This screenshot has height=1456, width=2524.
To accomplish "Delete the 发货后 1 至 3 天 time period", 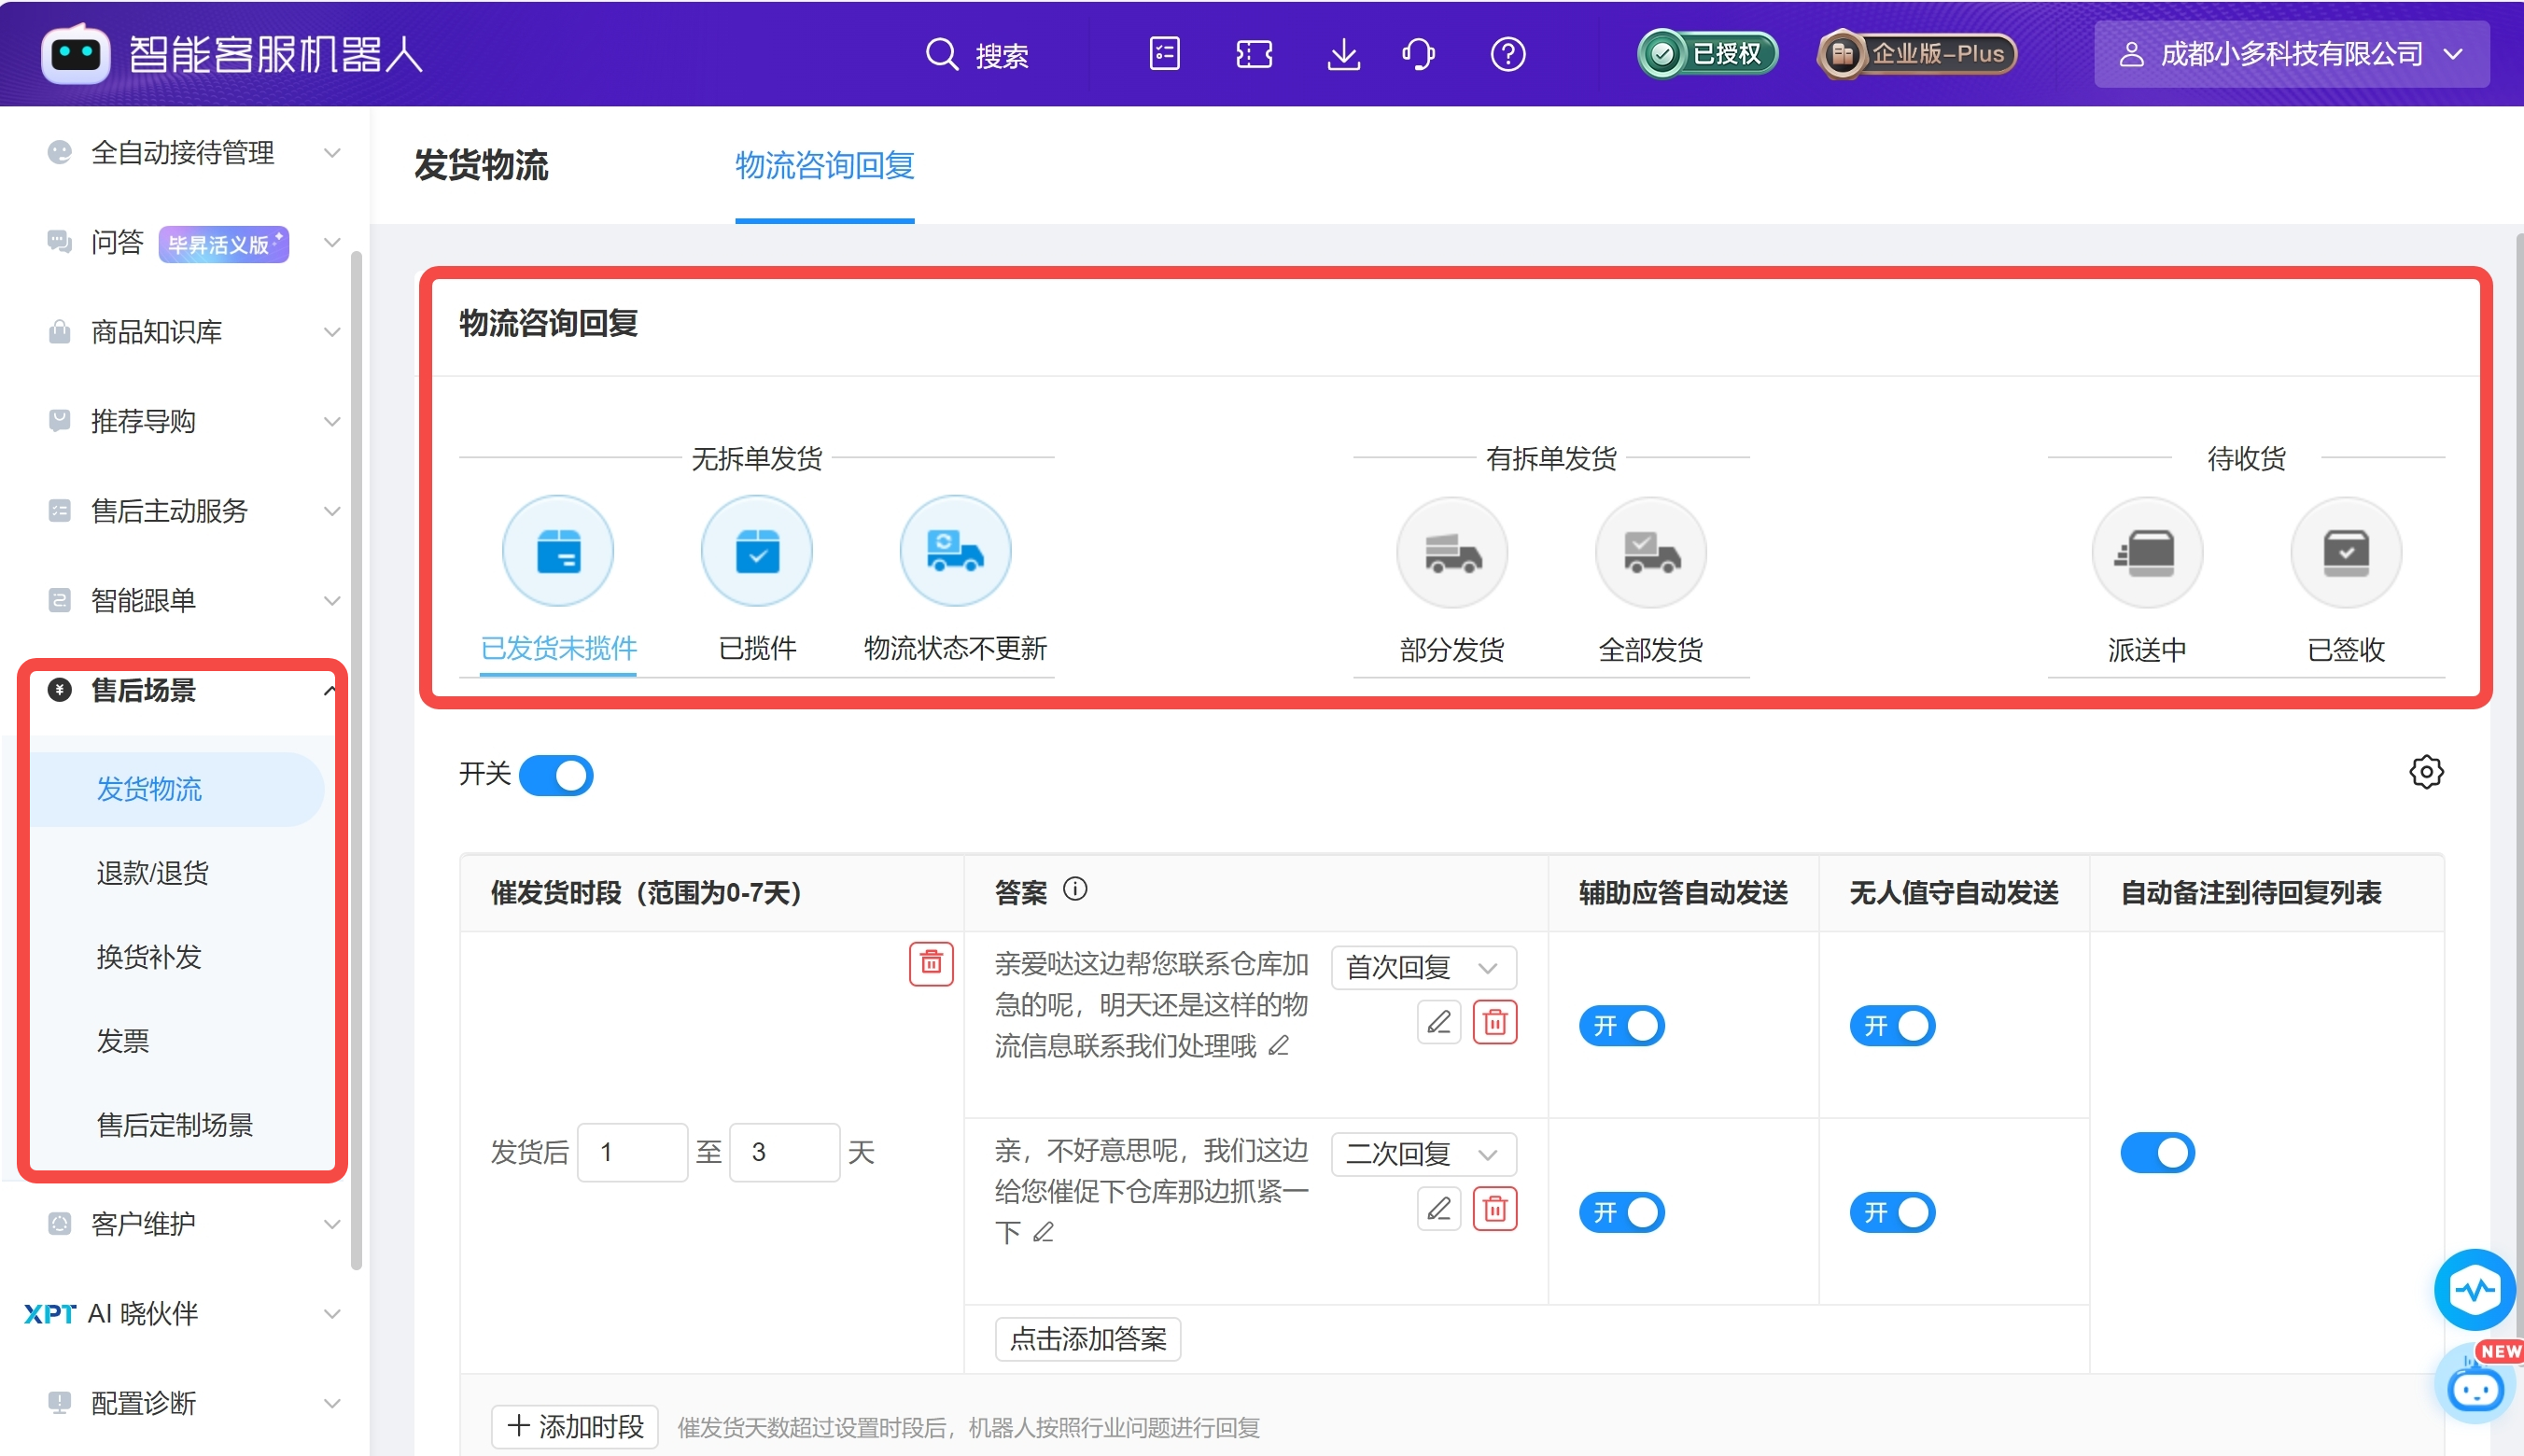I will click(x=931, y=963).
